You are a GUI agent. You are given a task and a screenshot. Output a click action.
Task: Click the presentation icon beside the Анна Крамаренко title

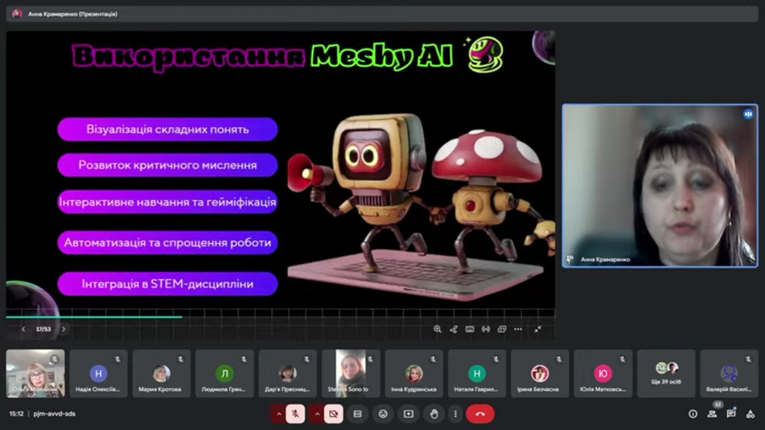click(17, 14)
